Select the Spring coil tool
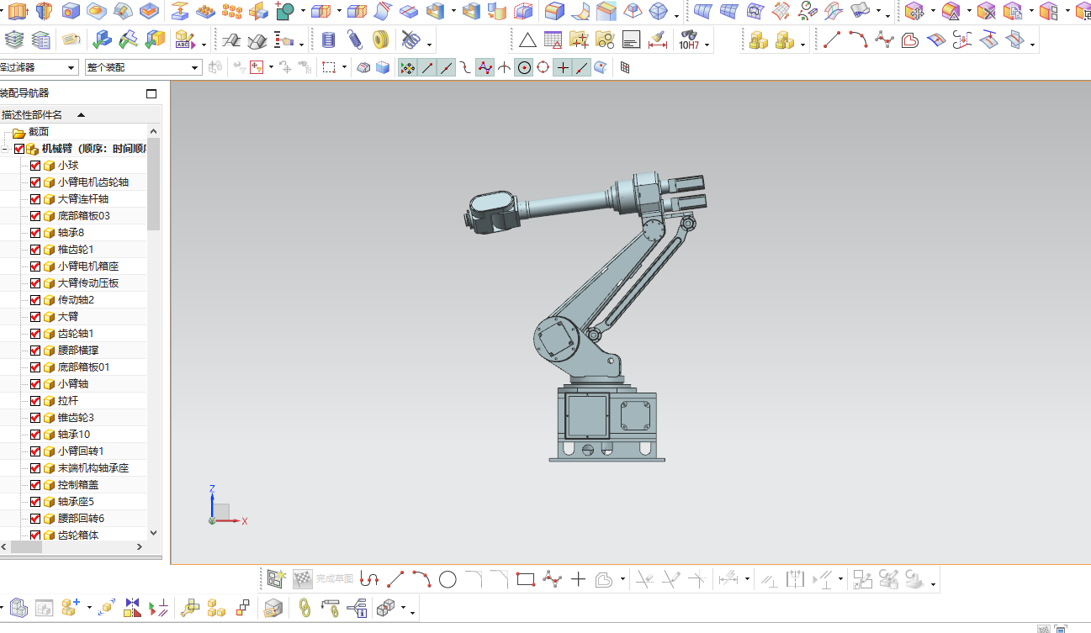This screenshot has height=633, width=1091. 329,40
